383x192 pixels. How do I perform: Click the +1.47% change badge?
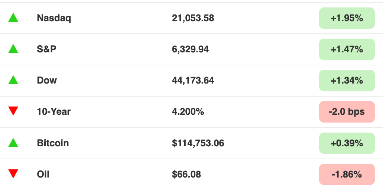347,49
